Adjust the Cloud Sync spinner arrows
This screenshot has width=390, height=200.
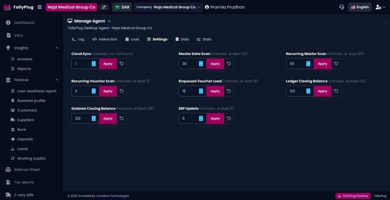point(94,64)
